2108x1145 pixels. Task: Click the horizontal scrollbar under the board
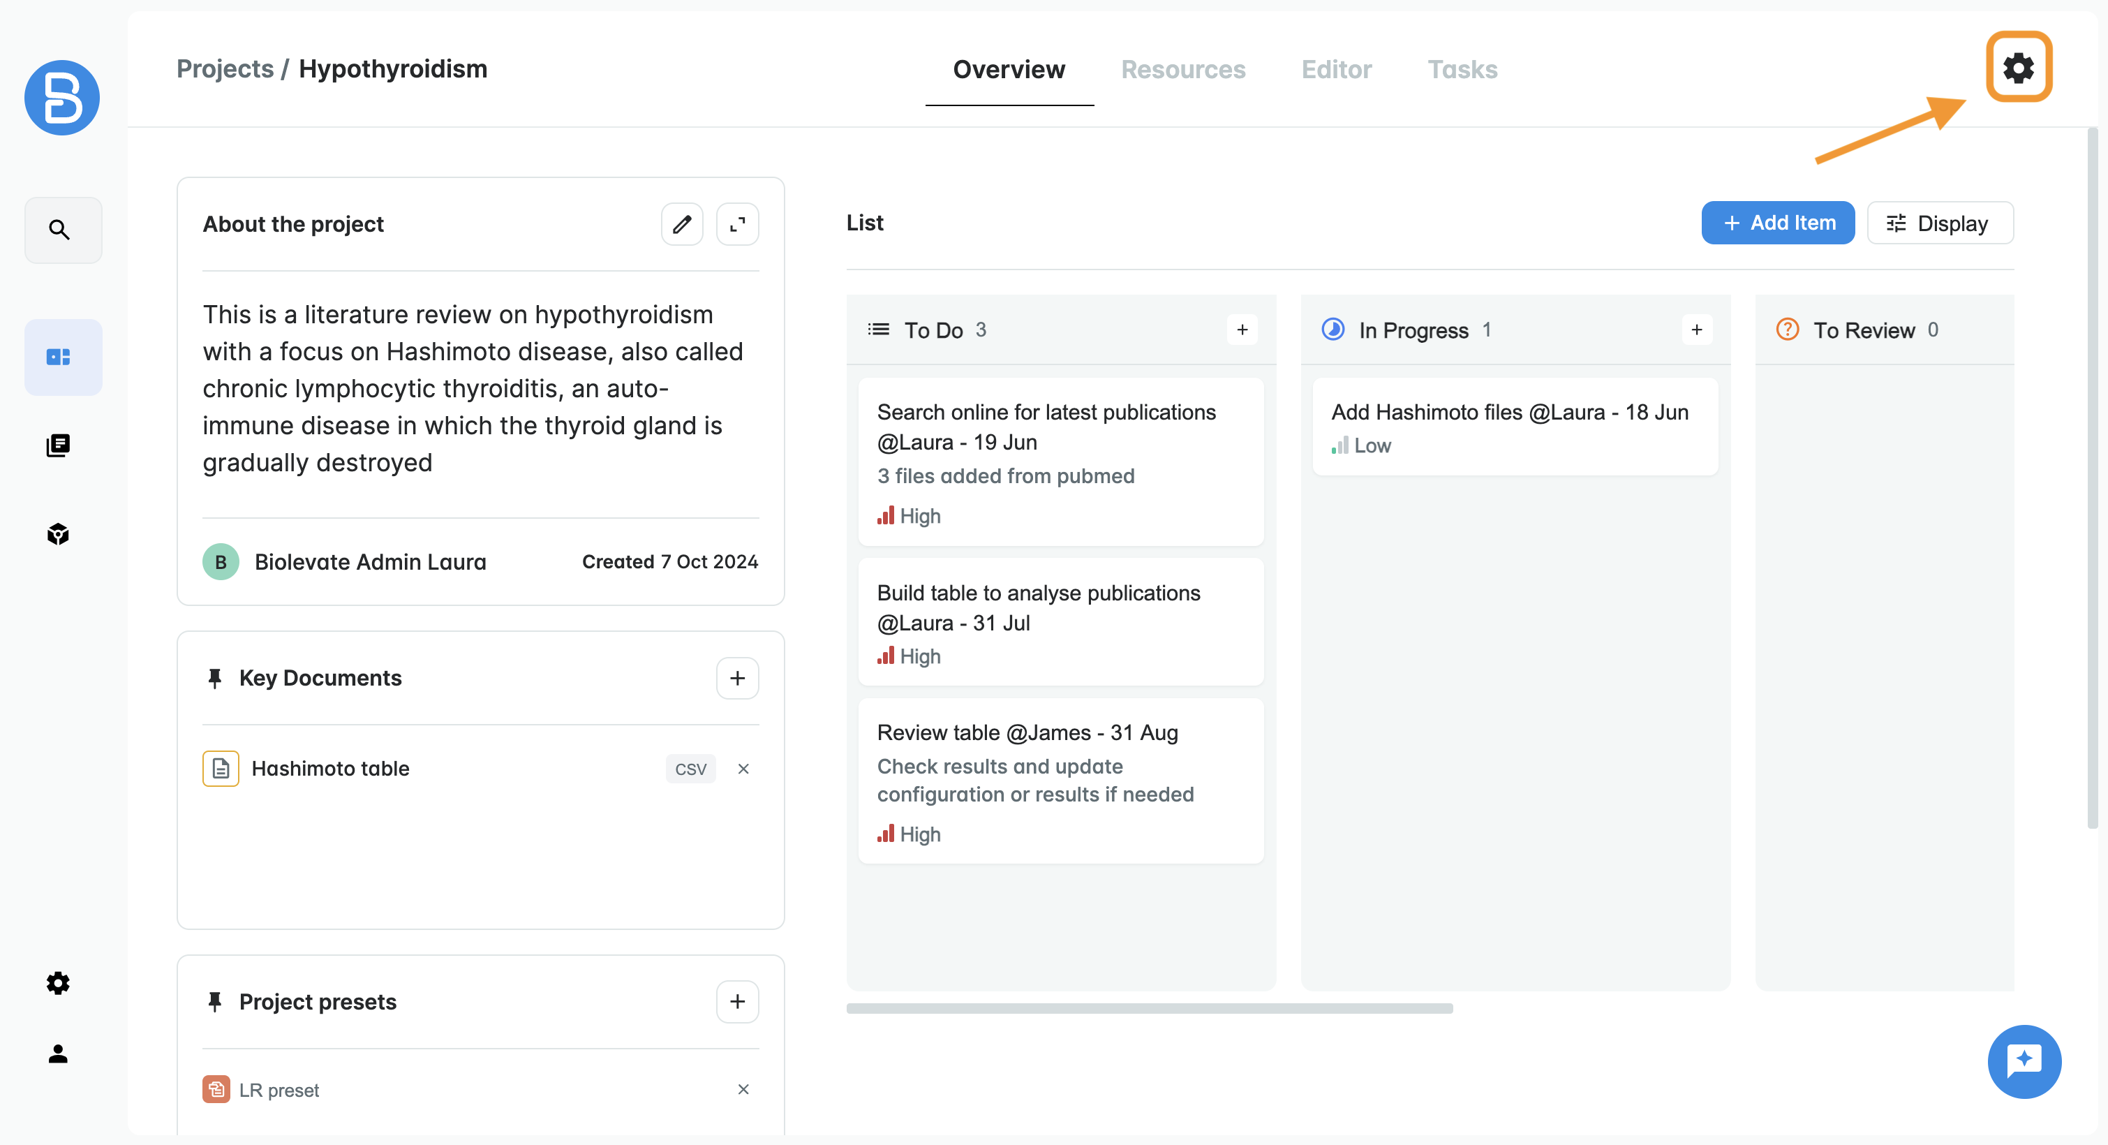(x=1149, y=1008)
